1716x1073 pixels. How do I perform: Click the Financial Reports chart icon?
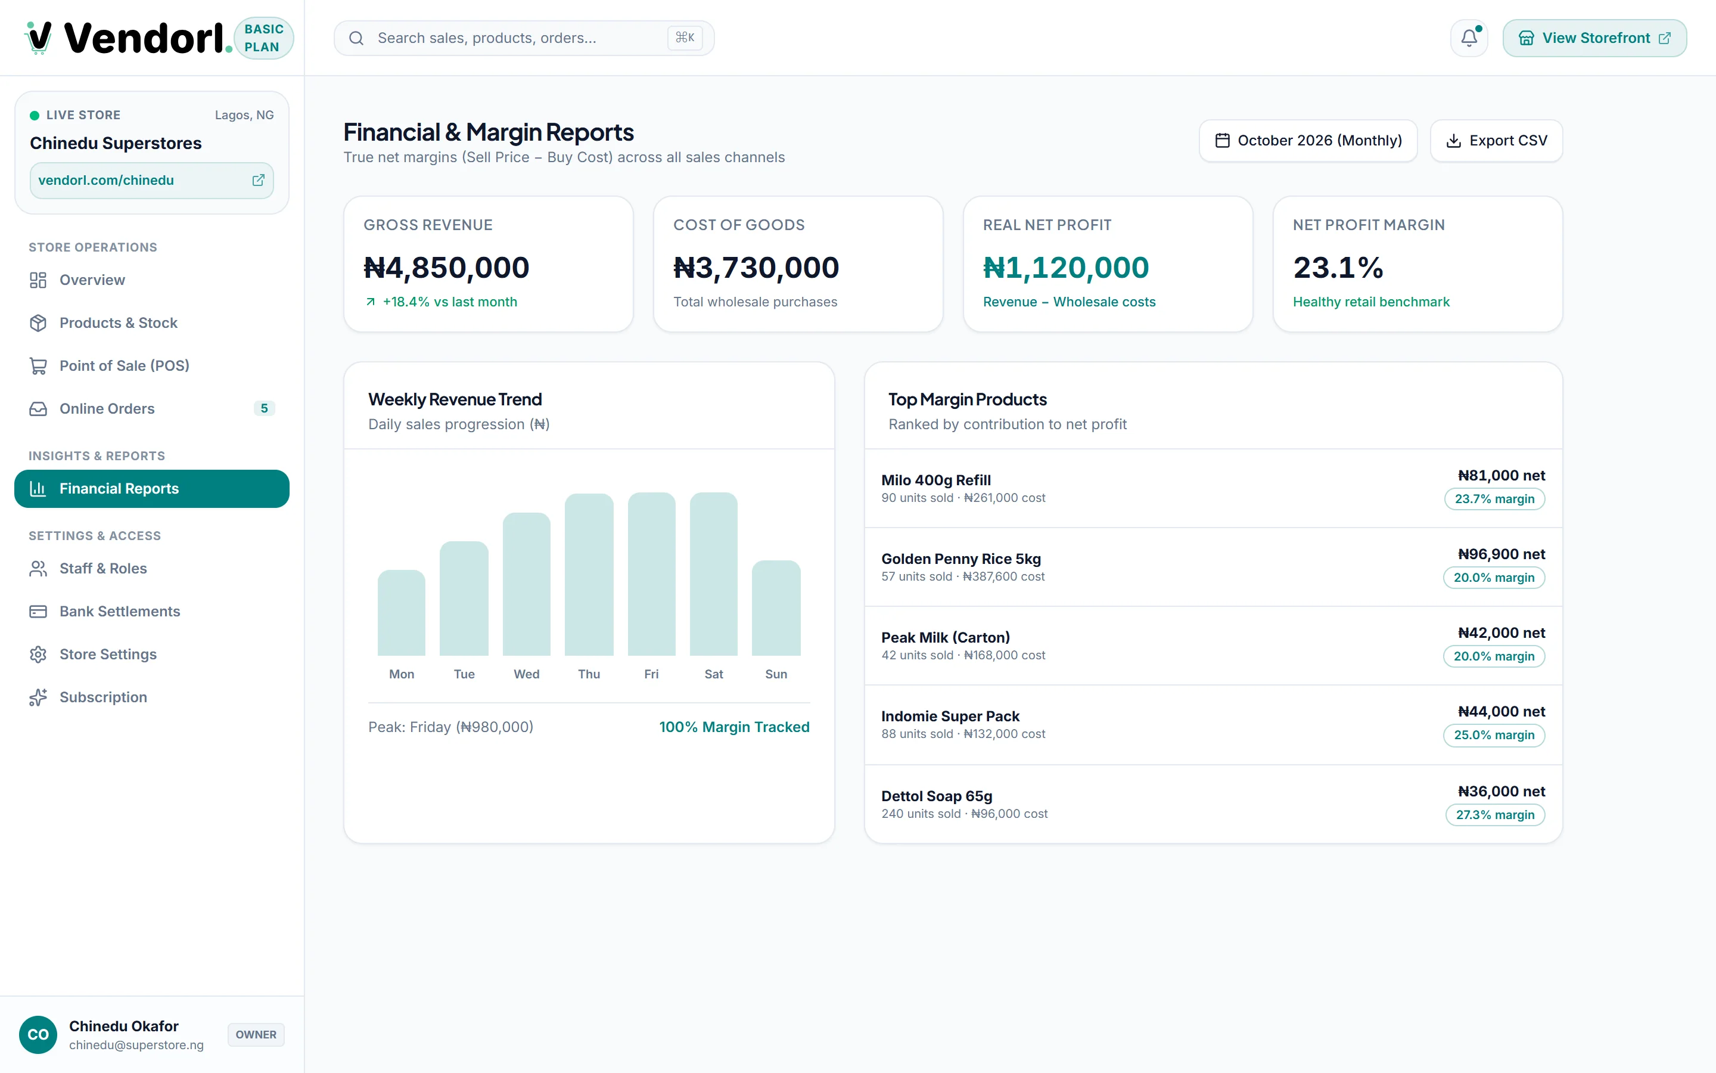tap(38, 489)
